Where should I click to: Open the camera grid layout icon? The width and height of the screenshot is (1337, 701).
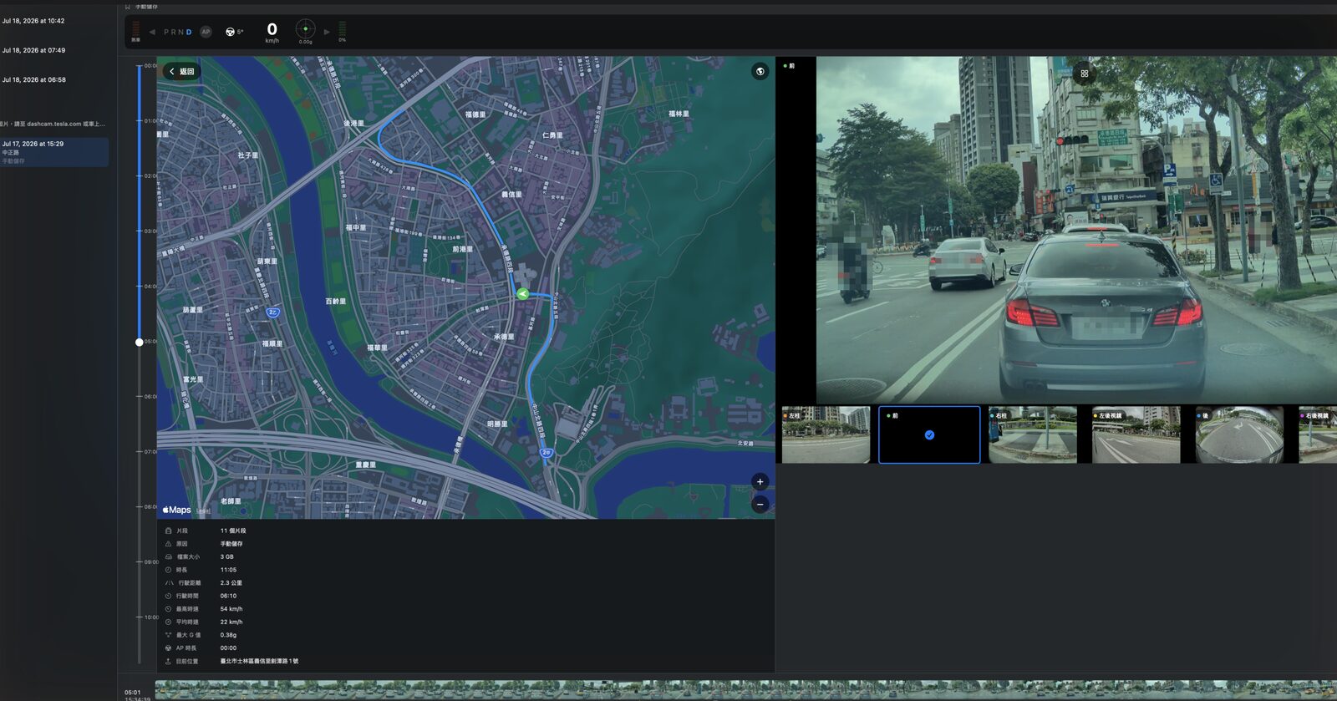[x=1084, y=74]
